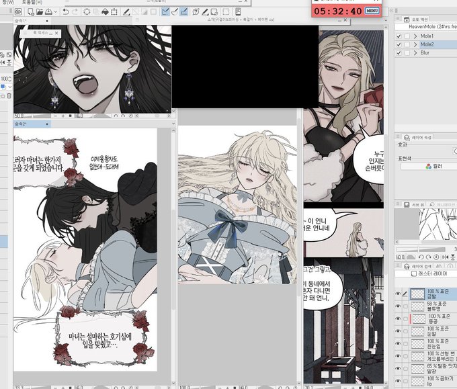Click the Open file folder icon
The width and height of the screenshot is (457, 389).
click(40, 12)
